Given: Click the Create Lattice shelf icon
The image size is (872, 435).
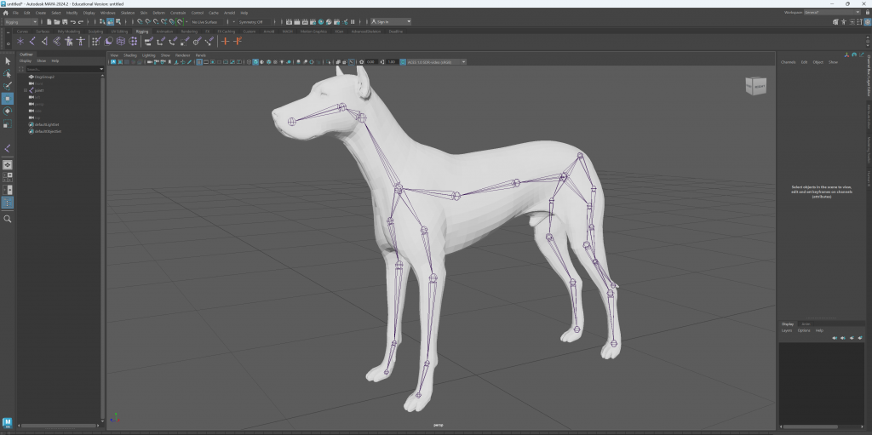Looking at the screenshot, I should tap(121, 41).
